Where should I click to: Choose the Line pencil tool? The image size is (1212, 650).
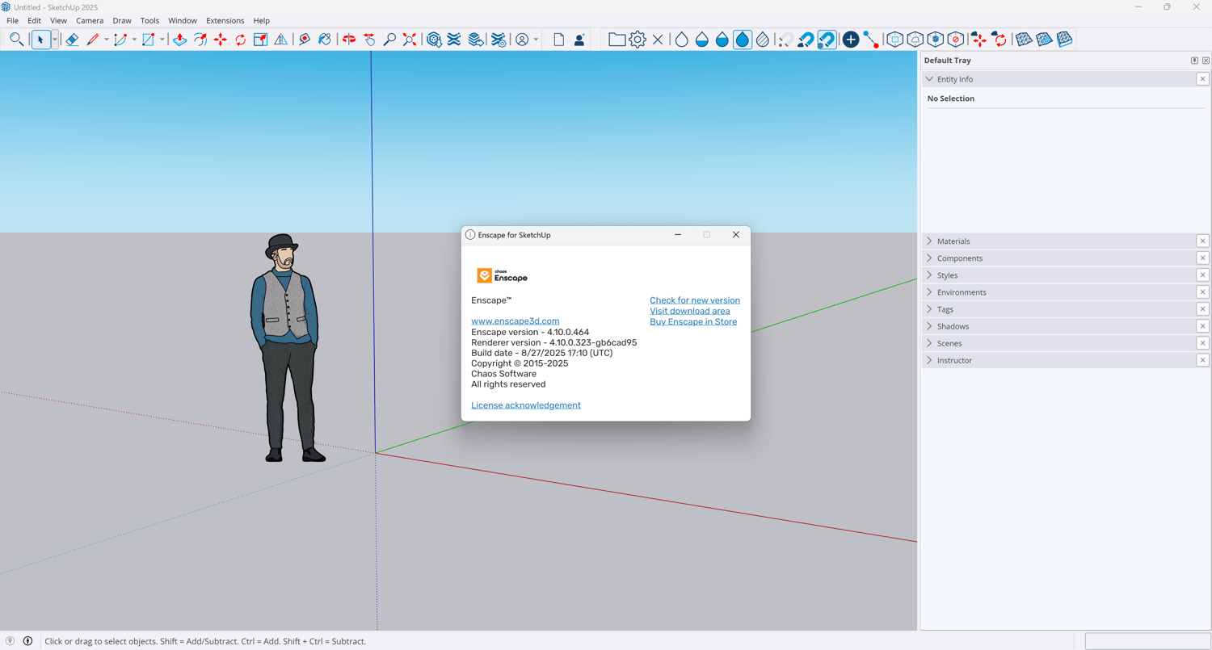click(x=93, y=40)
